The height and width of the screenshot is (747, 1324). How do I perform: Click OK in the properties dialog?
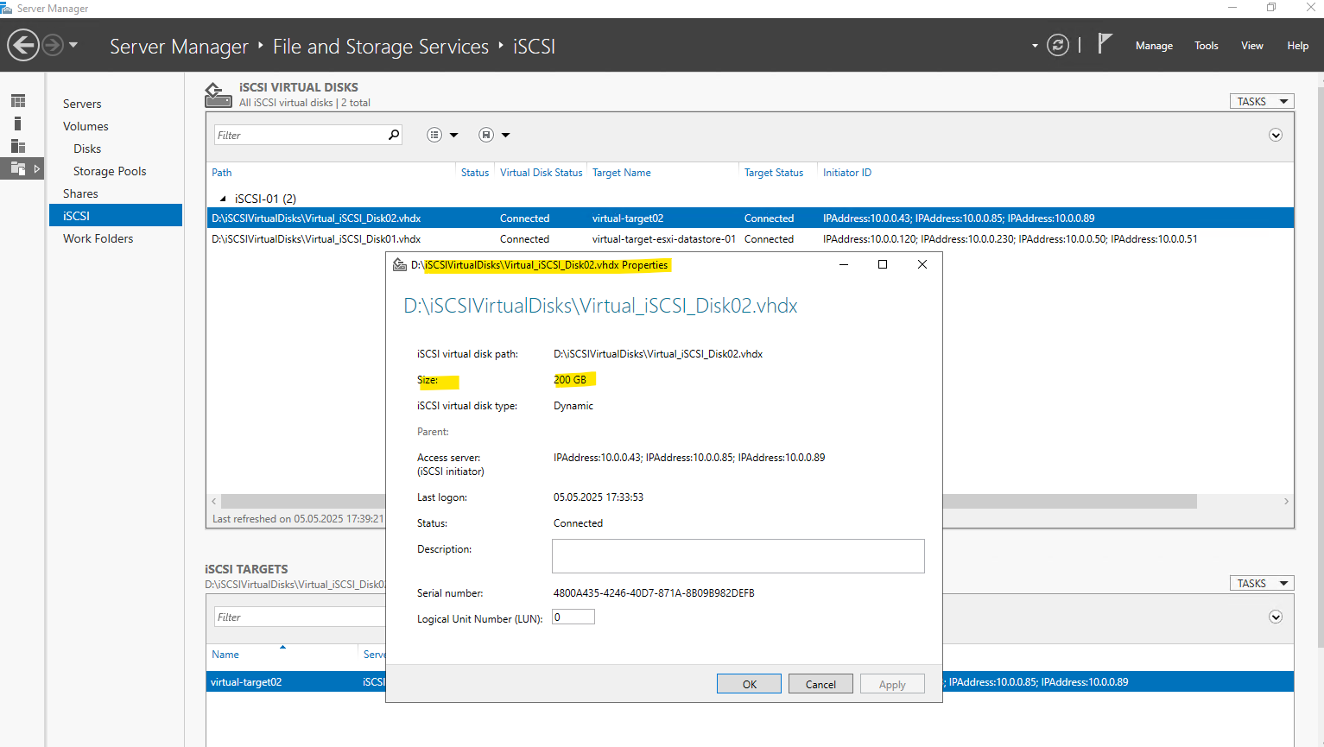pos(749,684)
